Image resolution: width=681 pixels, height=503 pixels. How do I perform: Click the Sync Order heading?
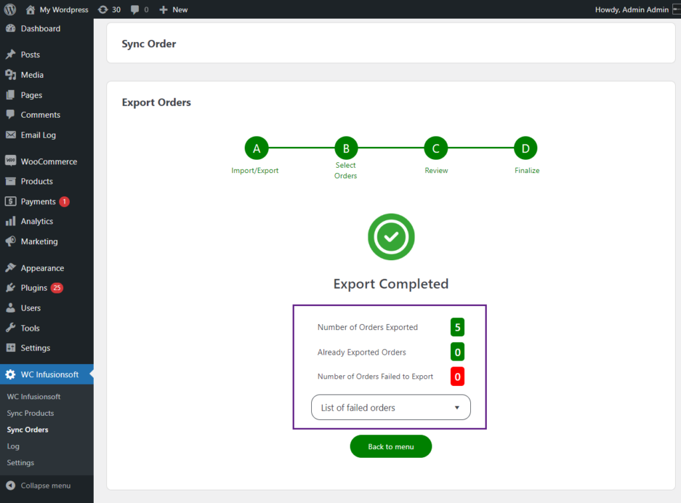tap(149, 44)
